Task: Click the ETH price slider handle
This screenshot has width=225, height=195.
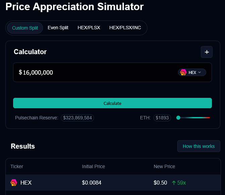Action: click(178, 118)
